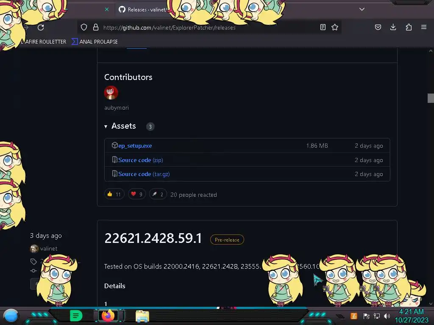Click the package icon beside ep_setup.exe
The width and height of the screenshot is (434, 325).
click(114, 146)
